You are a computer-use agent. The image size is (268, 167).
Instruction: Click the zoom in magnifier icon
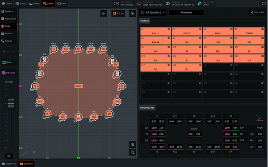pyautogui.click(x=133, y=144)
